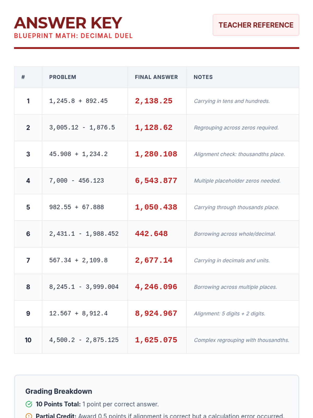Viewport: 313px width, 418px height.
Task: Select the Problem column header
Action: click(63, 77)
